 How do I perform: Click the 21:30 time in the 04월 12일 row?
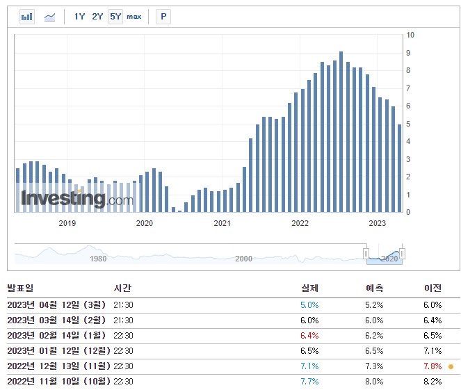click(124, 305)
